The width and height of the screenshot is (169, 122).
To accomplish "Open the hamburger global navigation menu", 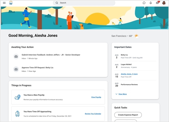I will point(4,3).
